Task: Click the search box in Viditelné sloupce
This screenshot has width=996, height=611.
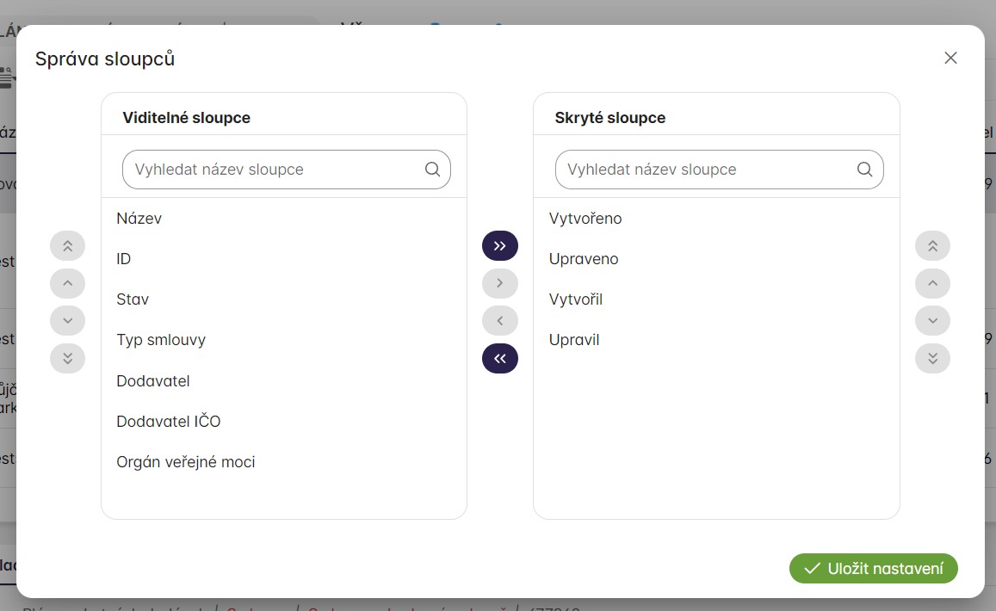Action: [x=275, y=170]
